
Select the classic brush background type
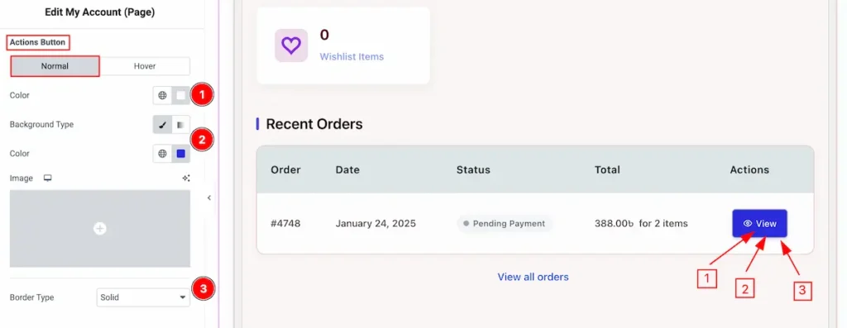point(162,125)
